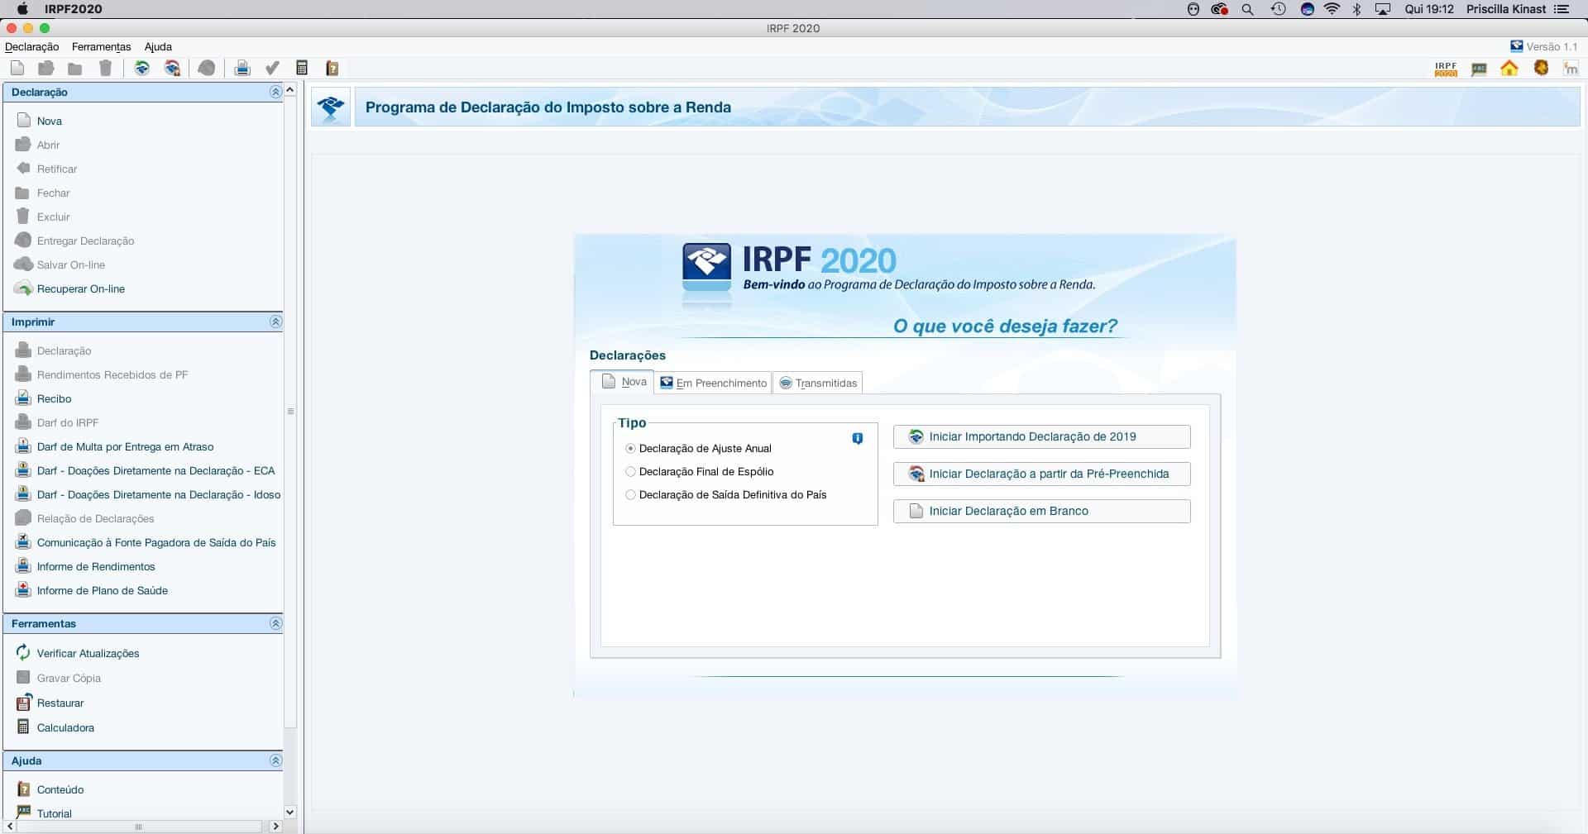Click the font-size 'm' icon
This screenshot has width=1588, height=834.
(x=1571, y=69)
